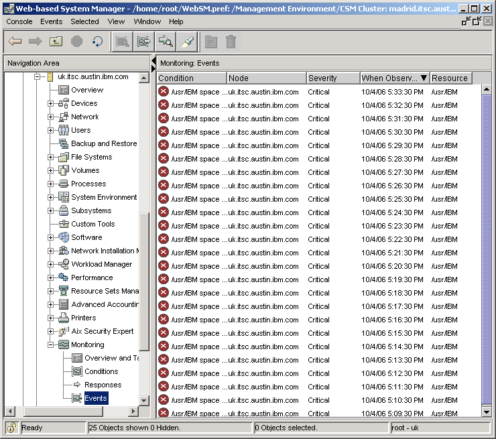This screenshot has height=439, width=496.
Task: Click the chart export toolbar icon
Action: [143, 42]
